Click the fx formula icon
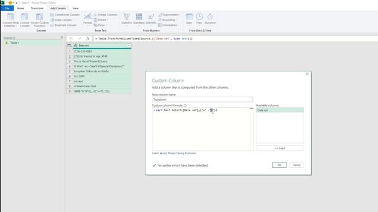The height and width of the screenshot is (212, 378). (88, 38)
